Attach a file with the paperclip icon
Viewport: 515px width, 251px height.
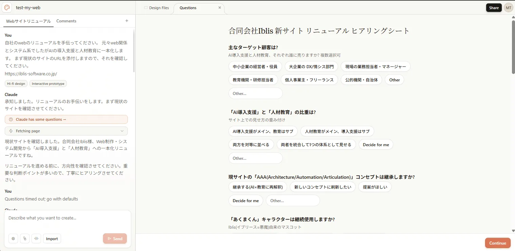[25, 238]
